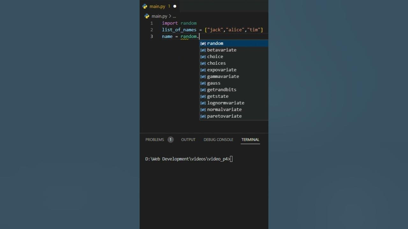Select 'betavariate' autocomplete suggestion
Viewport: 408px width, 229px height.
(234, 50)
